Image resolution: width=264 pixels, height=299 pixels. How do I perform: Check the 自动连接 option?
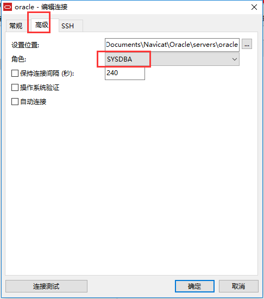(15, 102)
